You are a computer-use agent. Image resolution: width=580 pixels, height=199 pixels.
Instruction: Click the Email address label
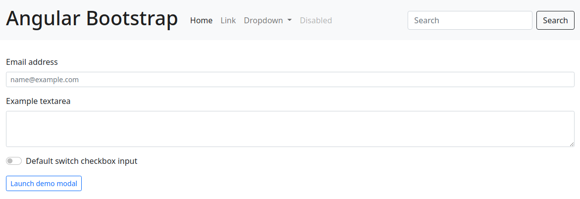32,62
